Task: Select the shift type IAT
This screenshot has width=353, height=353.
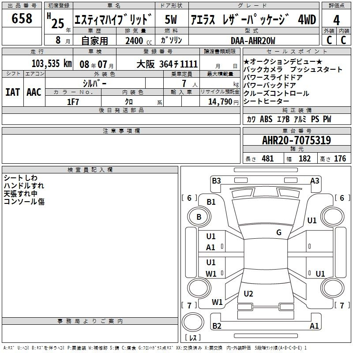Action: pyautogui.click(x=13, y=92)
